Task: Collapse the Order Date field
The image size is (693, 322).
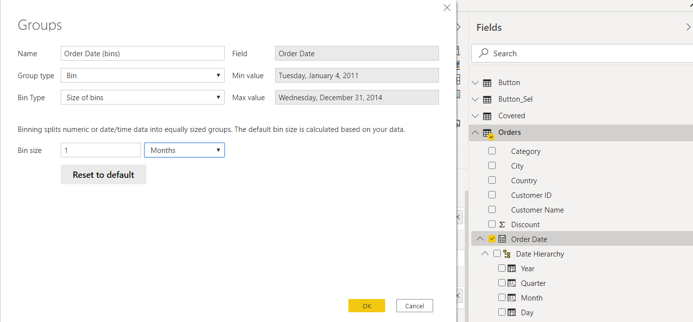Action: (x=480, y=239)
